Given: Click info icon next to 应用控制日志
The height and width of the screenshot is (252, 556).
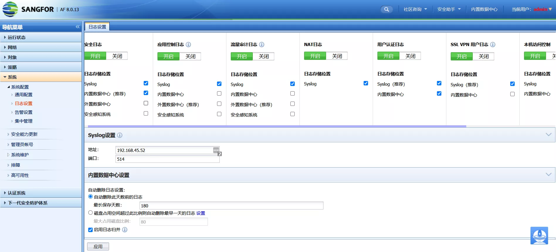Looking at the screenshot, I should pos(188,45).
